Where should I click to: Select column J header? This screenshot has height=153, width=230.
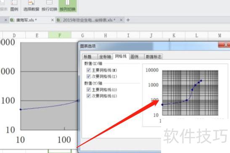pos(151,35)
